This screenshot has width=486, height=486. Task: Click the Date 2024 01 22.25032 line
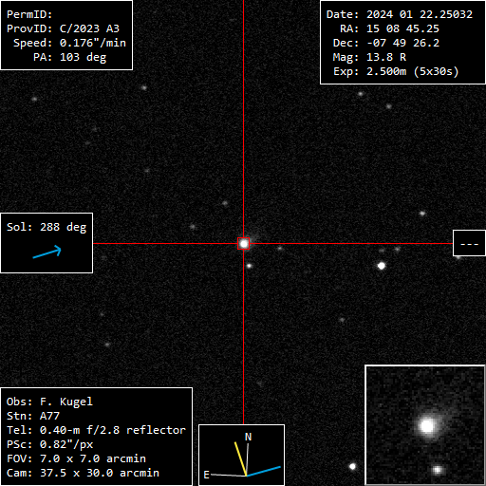[x=400, y=14]
